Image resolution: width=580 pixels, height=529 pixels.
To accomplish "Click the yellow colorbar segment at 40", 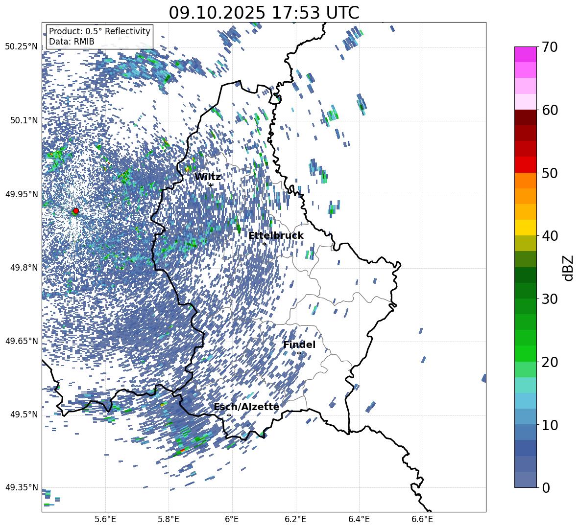I will [525, 228].
